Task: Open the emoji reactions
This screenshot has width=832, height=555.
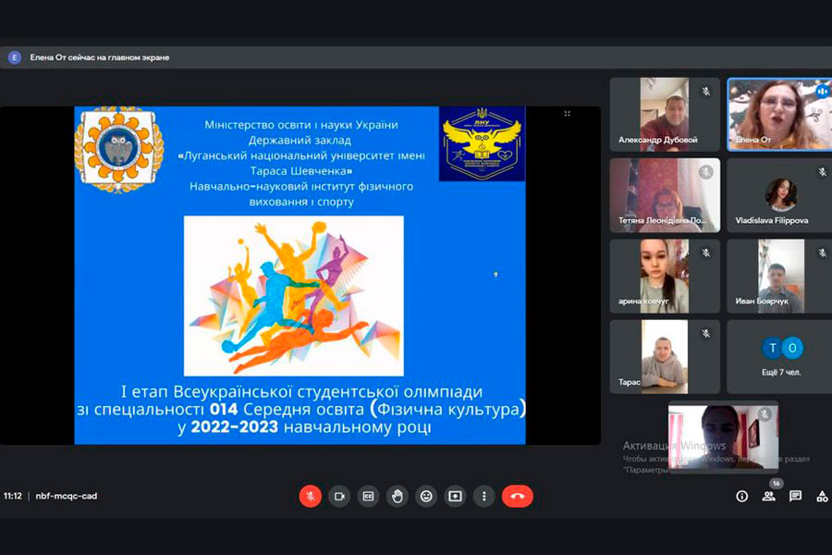Action: pyautogui.click(x=426, y=496)
